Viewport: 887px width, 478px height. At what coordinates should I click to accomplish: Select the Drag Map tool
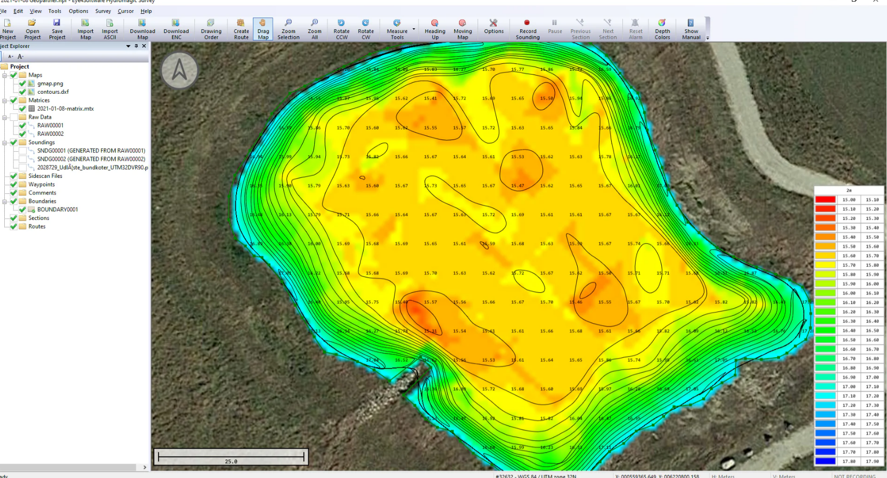tap(263, 29)
